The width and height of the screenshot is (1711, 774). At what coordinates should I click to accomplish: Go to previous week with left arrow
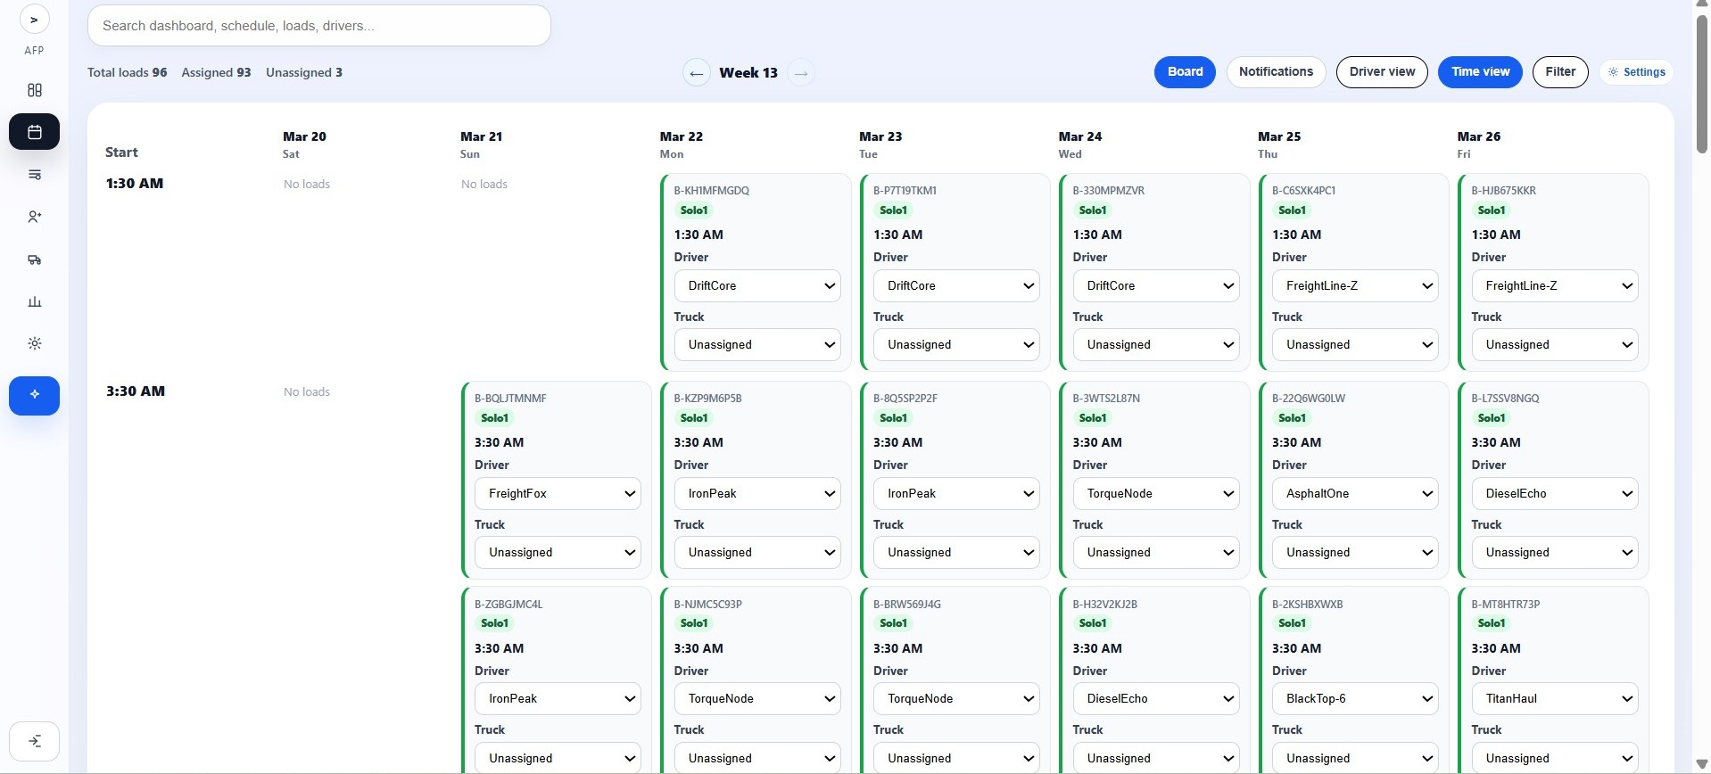(x=696, y=73)
